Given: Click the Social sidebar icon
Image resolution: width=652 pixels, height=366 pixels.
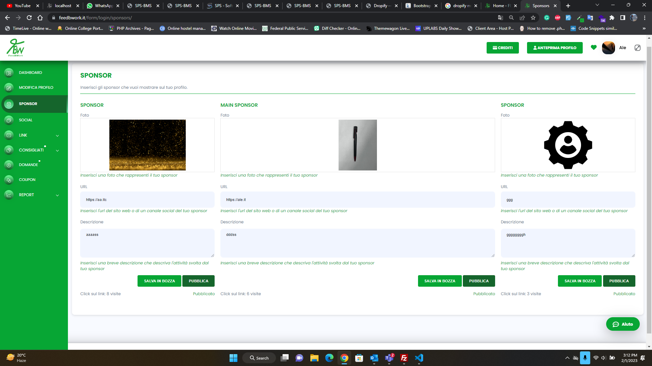Looking at the screenshot, I should tap(9, 120).
